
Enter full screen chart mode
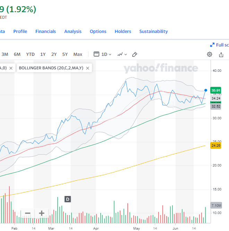tap(219, 45)
